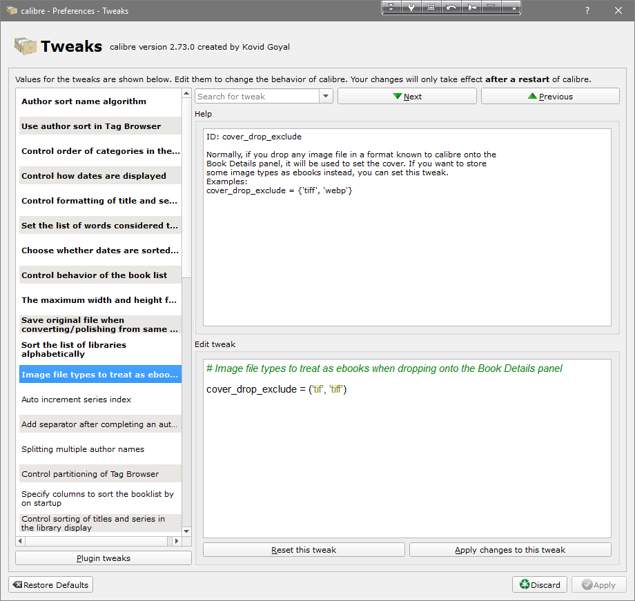Select 'Choose whether dates are sorted...' tweak
Screen dimensions: 635x601
pos(100,250)
